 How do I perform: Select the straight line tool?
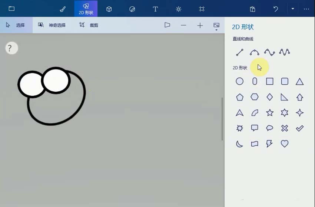tap(240, 52)
